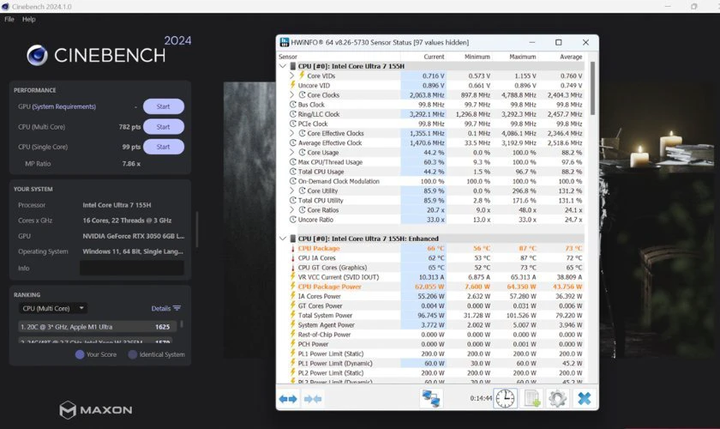Viewport: 720px width, 429px height.
Task: Click the clock reset timer icon
Action: [505, 398]
